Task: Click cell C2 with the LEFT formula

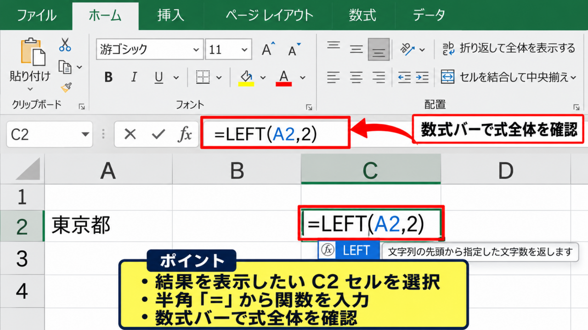Action: 371,223
